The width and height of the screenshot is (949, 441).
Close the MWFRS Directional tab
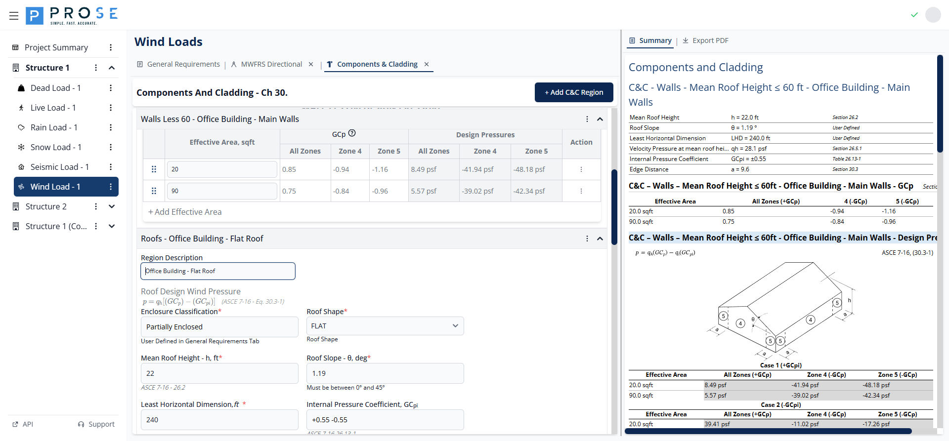(x=311, y=64)
